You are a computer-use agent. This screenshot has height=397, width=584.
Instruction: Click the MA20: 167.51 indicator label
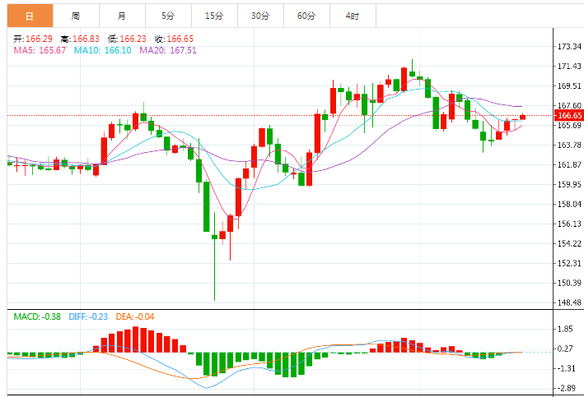click(x=168, y=50)
